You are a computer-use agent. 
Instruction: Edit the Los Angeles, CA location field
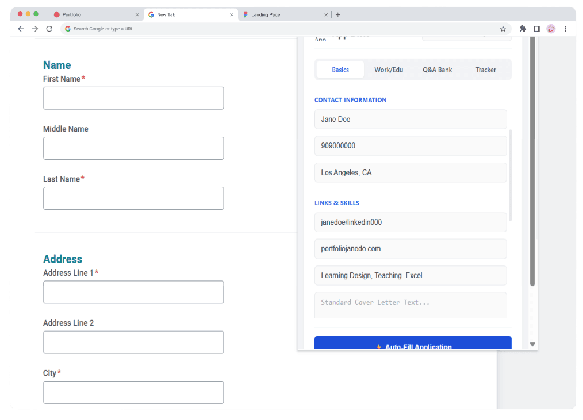pyautogui.click(x=411, y=172)
